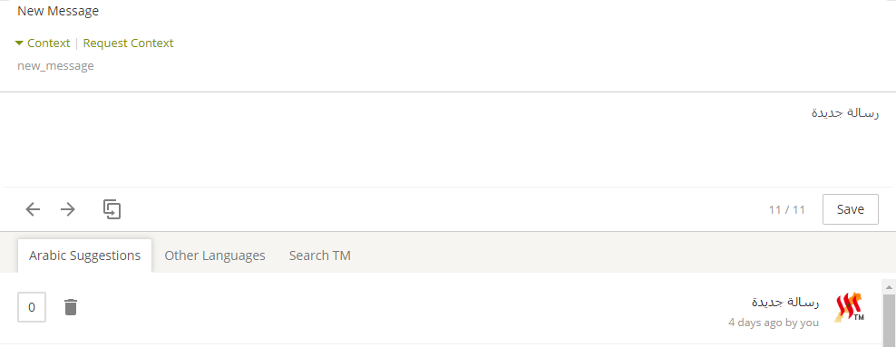This screenshot has width=896, height=347.
Task: Click the New Message source string
Action: (58, 11)
